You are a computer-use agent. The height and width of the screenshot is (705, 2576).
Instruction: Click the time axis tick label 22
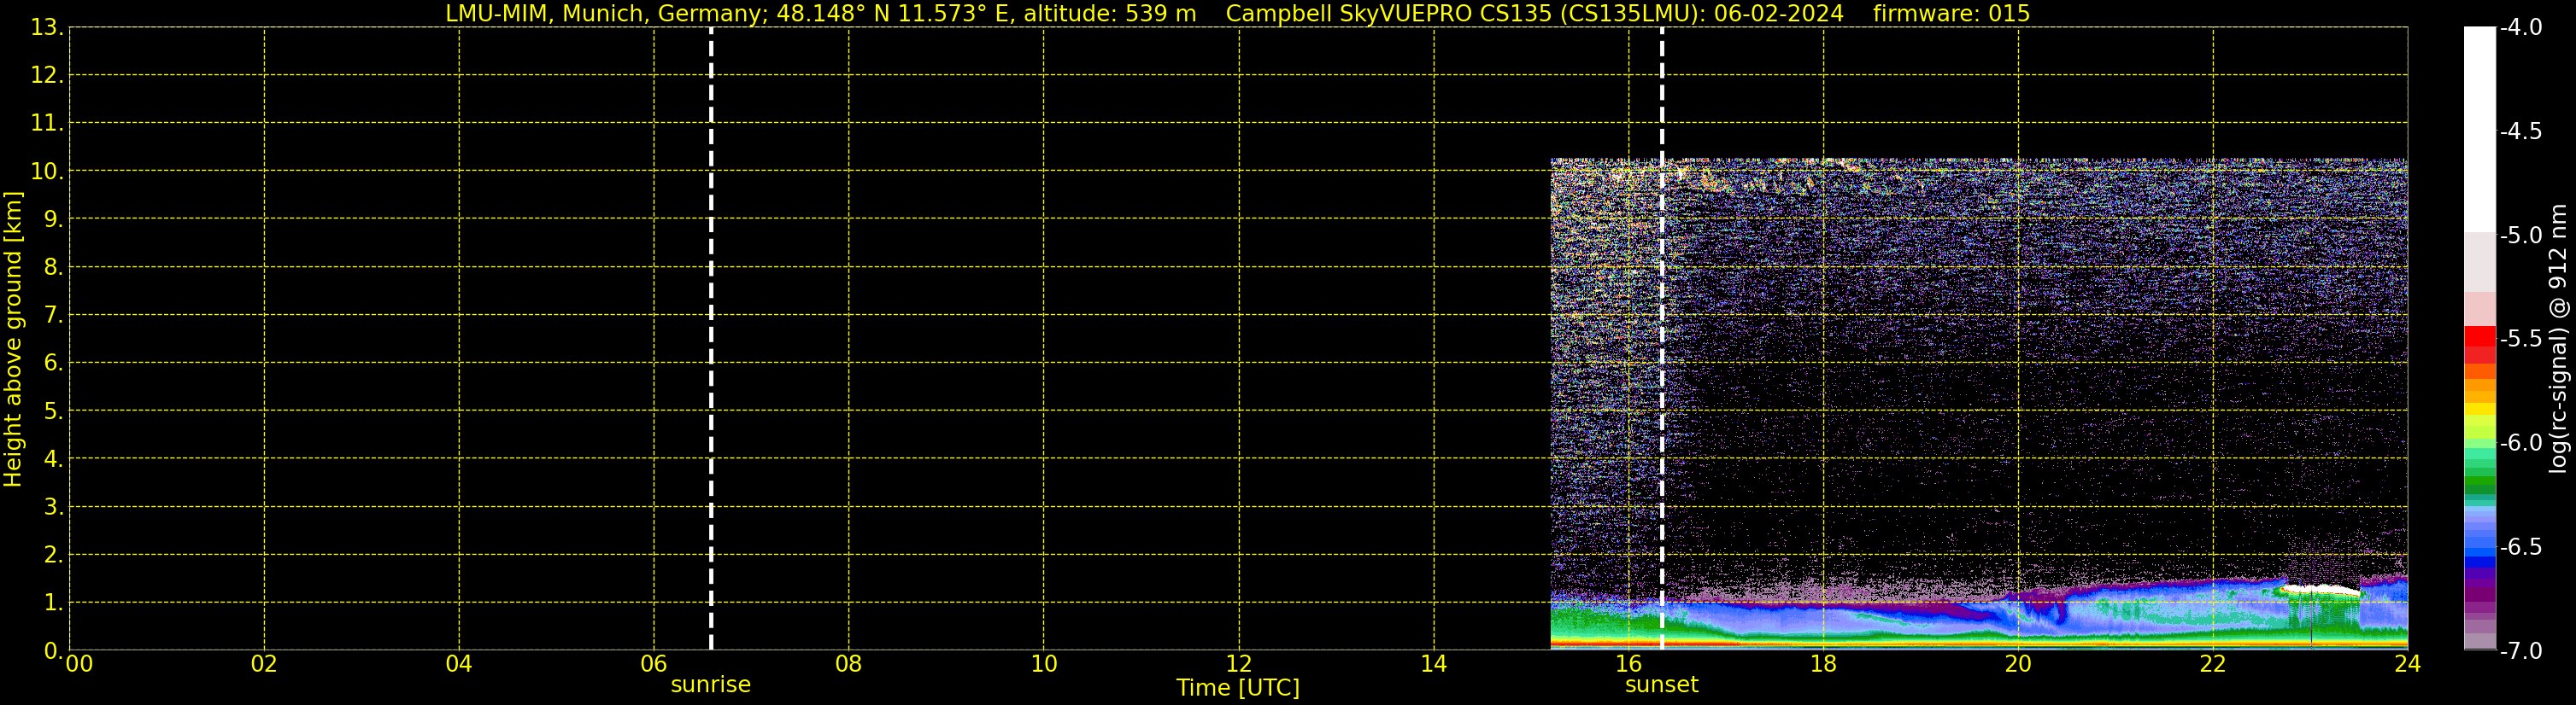2213,664
